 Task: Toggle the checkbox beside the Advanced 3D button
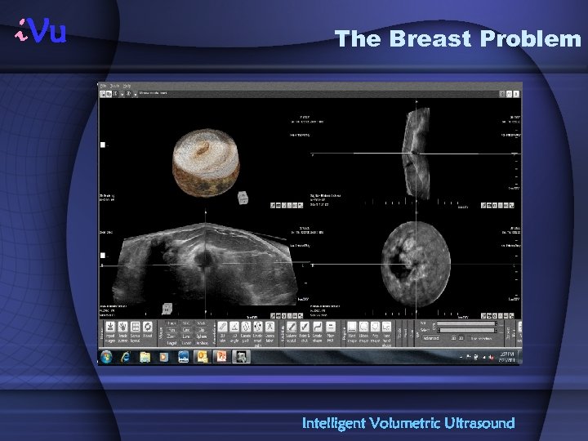pyautogui.click(x=469, y=338)
